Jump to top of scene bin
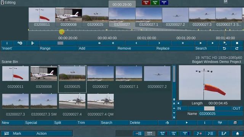Screen dimensions: 244x137 (x=174, y=104)
